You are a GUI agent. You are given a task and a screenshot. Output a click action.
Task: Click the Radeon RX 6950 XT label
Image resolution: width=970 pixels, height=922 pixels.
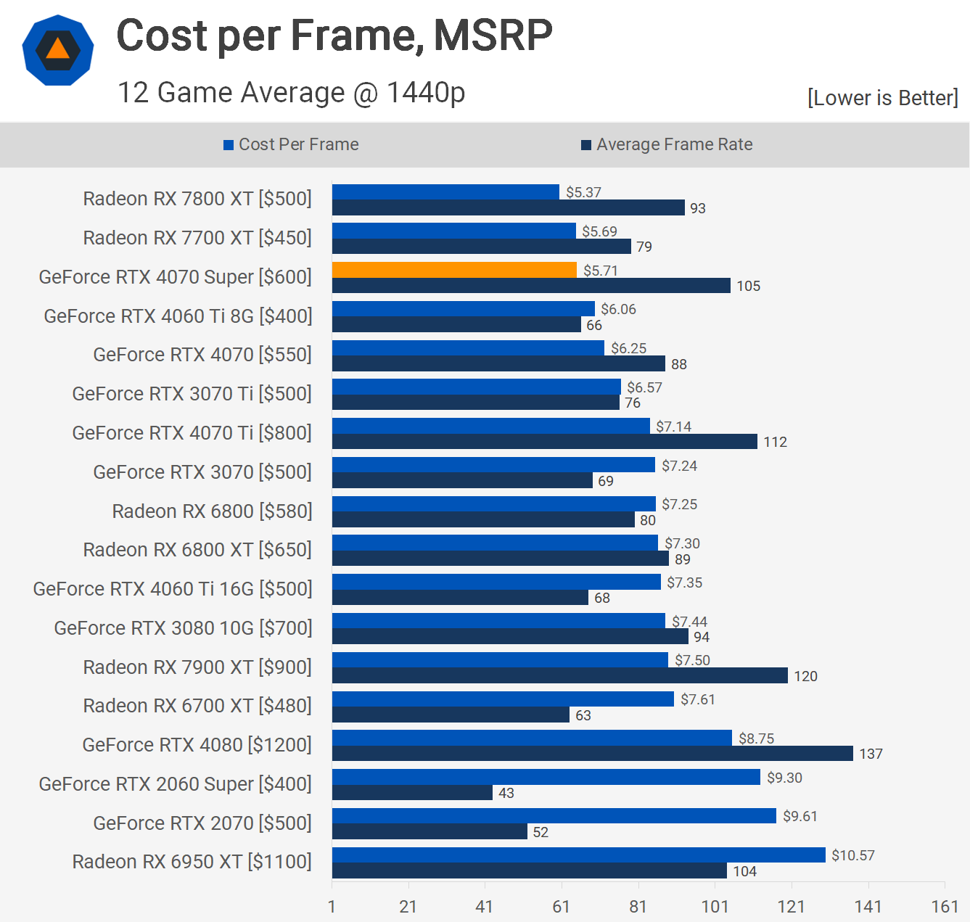(192, 862)
